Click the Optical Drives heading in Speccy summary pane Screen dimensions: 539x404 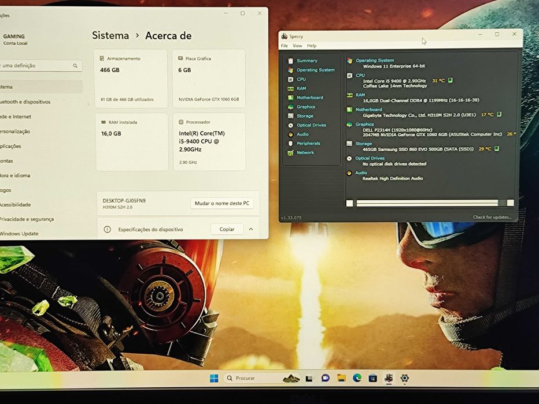(x=370, y=159)
